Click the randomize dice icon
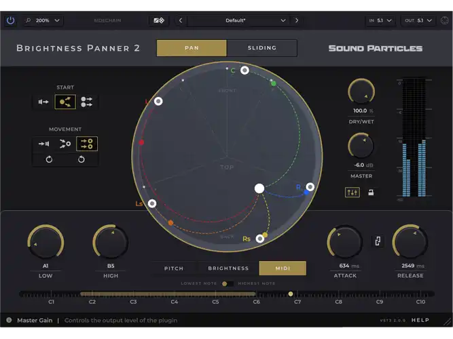Image resolution: width=453 pixels, height=339 pixels. click(159, 20)
